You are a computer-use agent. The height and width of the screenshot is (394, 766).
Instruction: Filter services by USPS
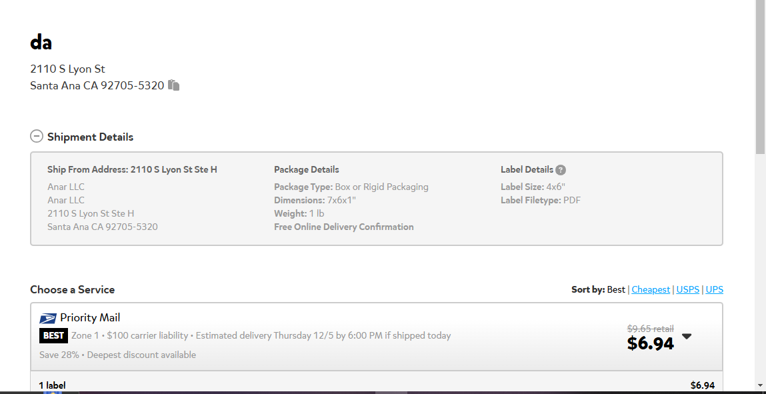[688, 289]
